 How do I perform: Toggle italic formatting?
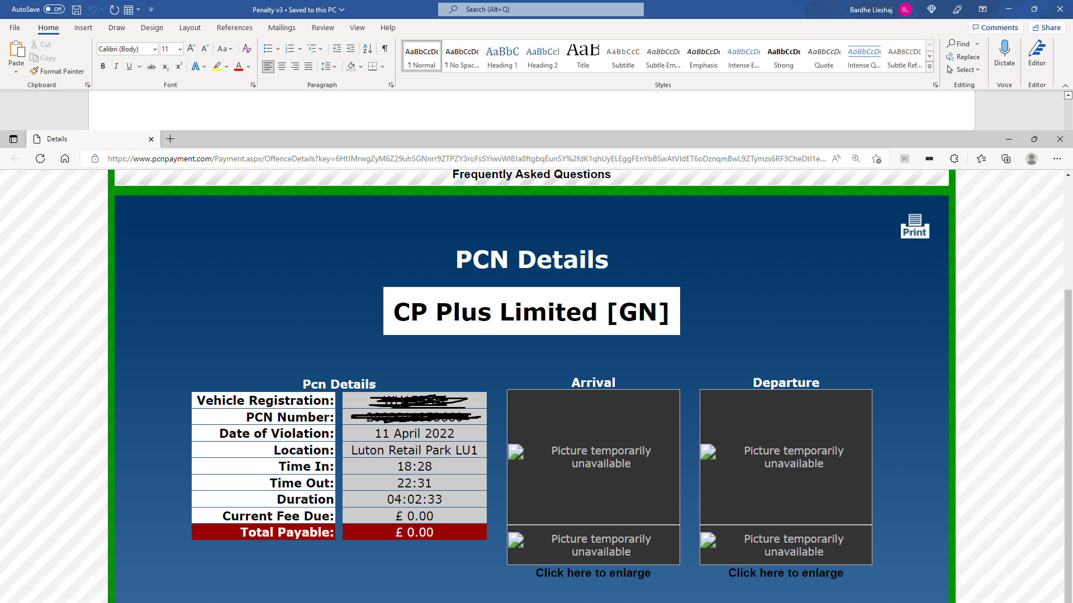(116, 66)
